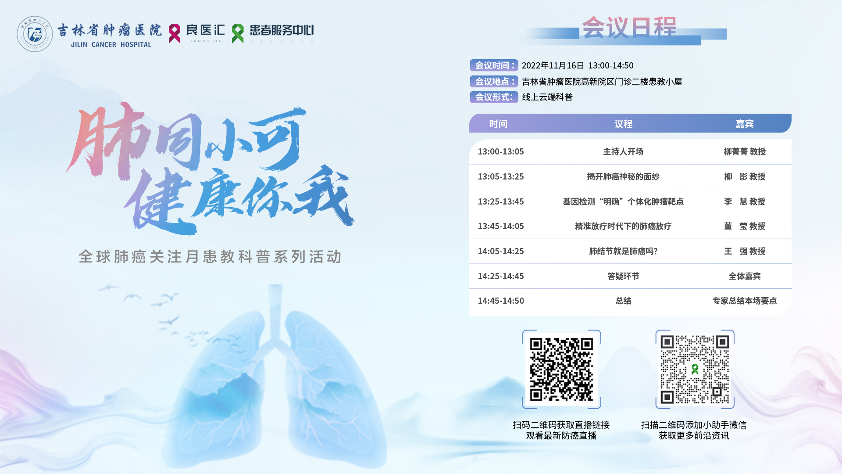
Task: Click the 良医汇 pink ribbon logo
Action: 175,33
